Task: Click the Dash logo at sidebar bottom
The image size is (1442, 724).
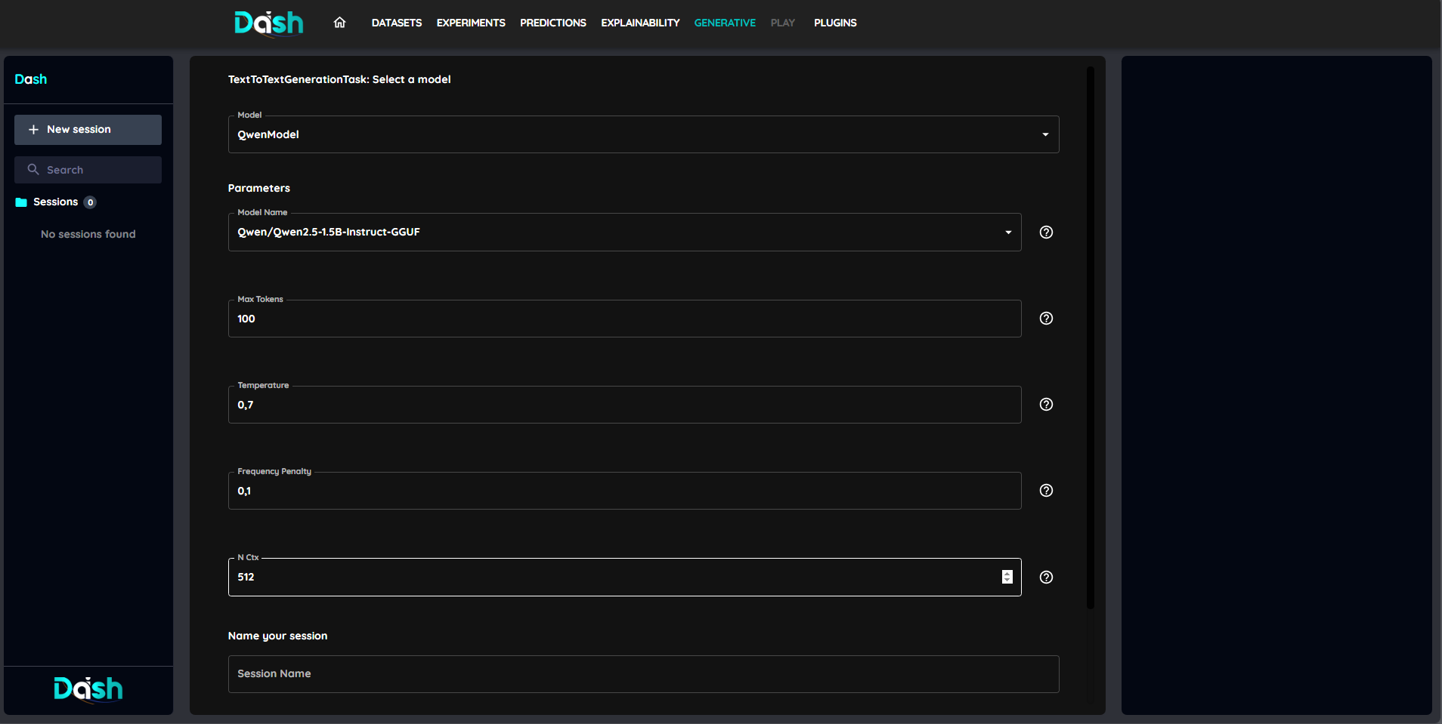Action: coord(88,689)
